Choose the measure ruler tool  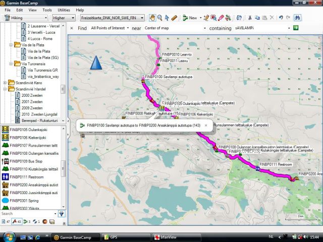tap(174, 18)
